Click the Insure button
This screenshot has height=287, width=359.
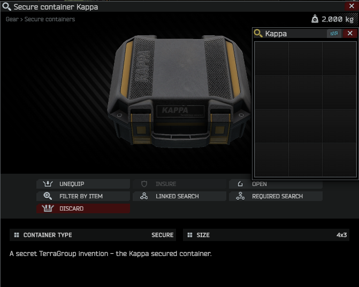(179, 184)
